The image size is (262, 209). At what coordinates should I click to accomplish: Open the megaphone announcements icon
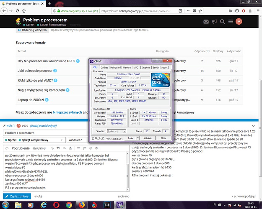(x=214, y=22)
